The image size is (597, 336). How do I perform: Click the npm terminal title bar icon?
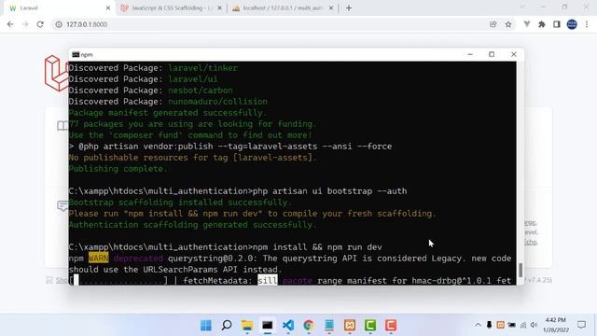click(76, 54)
